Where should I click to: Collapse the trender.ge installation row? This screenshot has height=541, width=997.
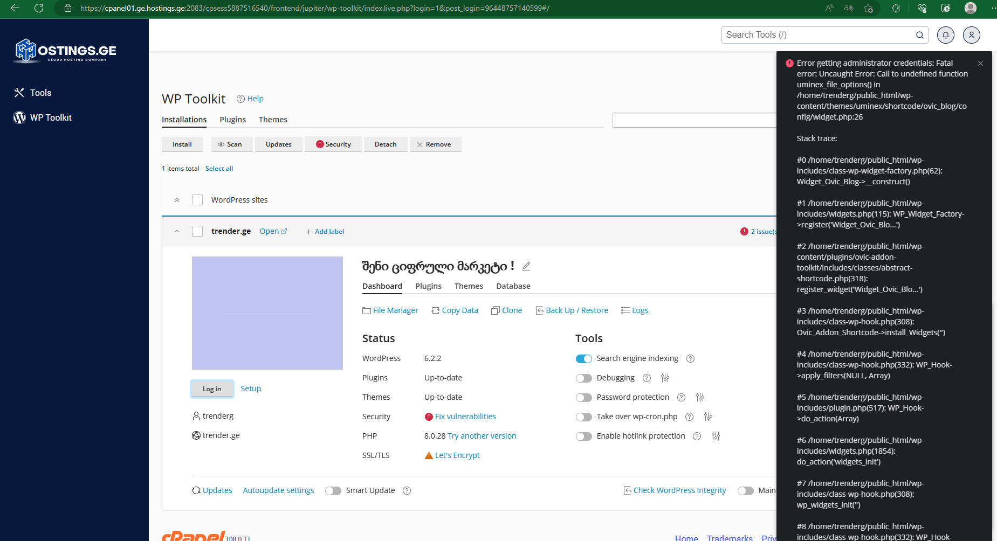[177, 231]
